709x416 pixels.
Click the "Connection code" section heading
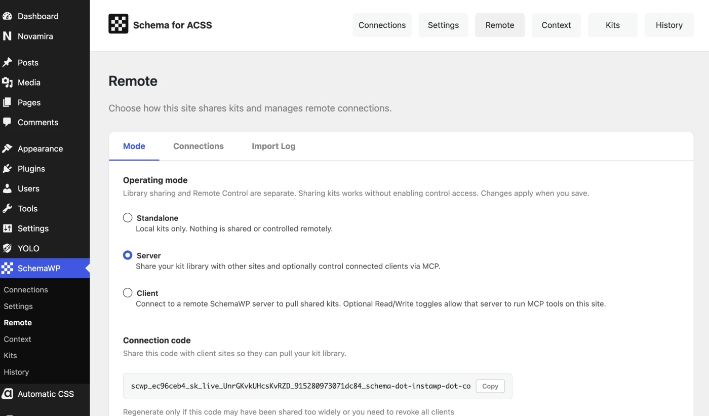(157, 341)
